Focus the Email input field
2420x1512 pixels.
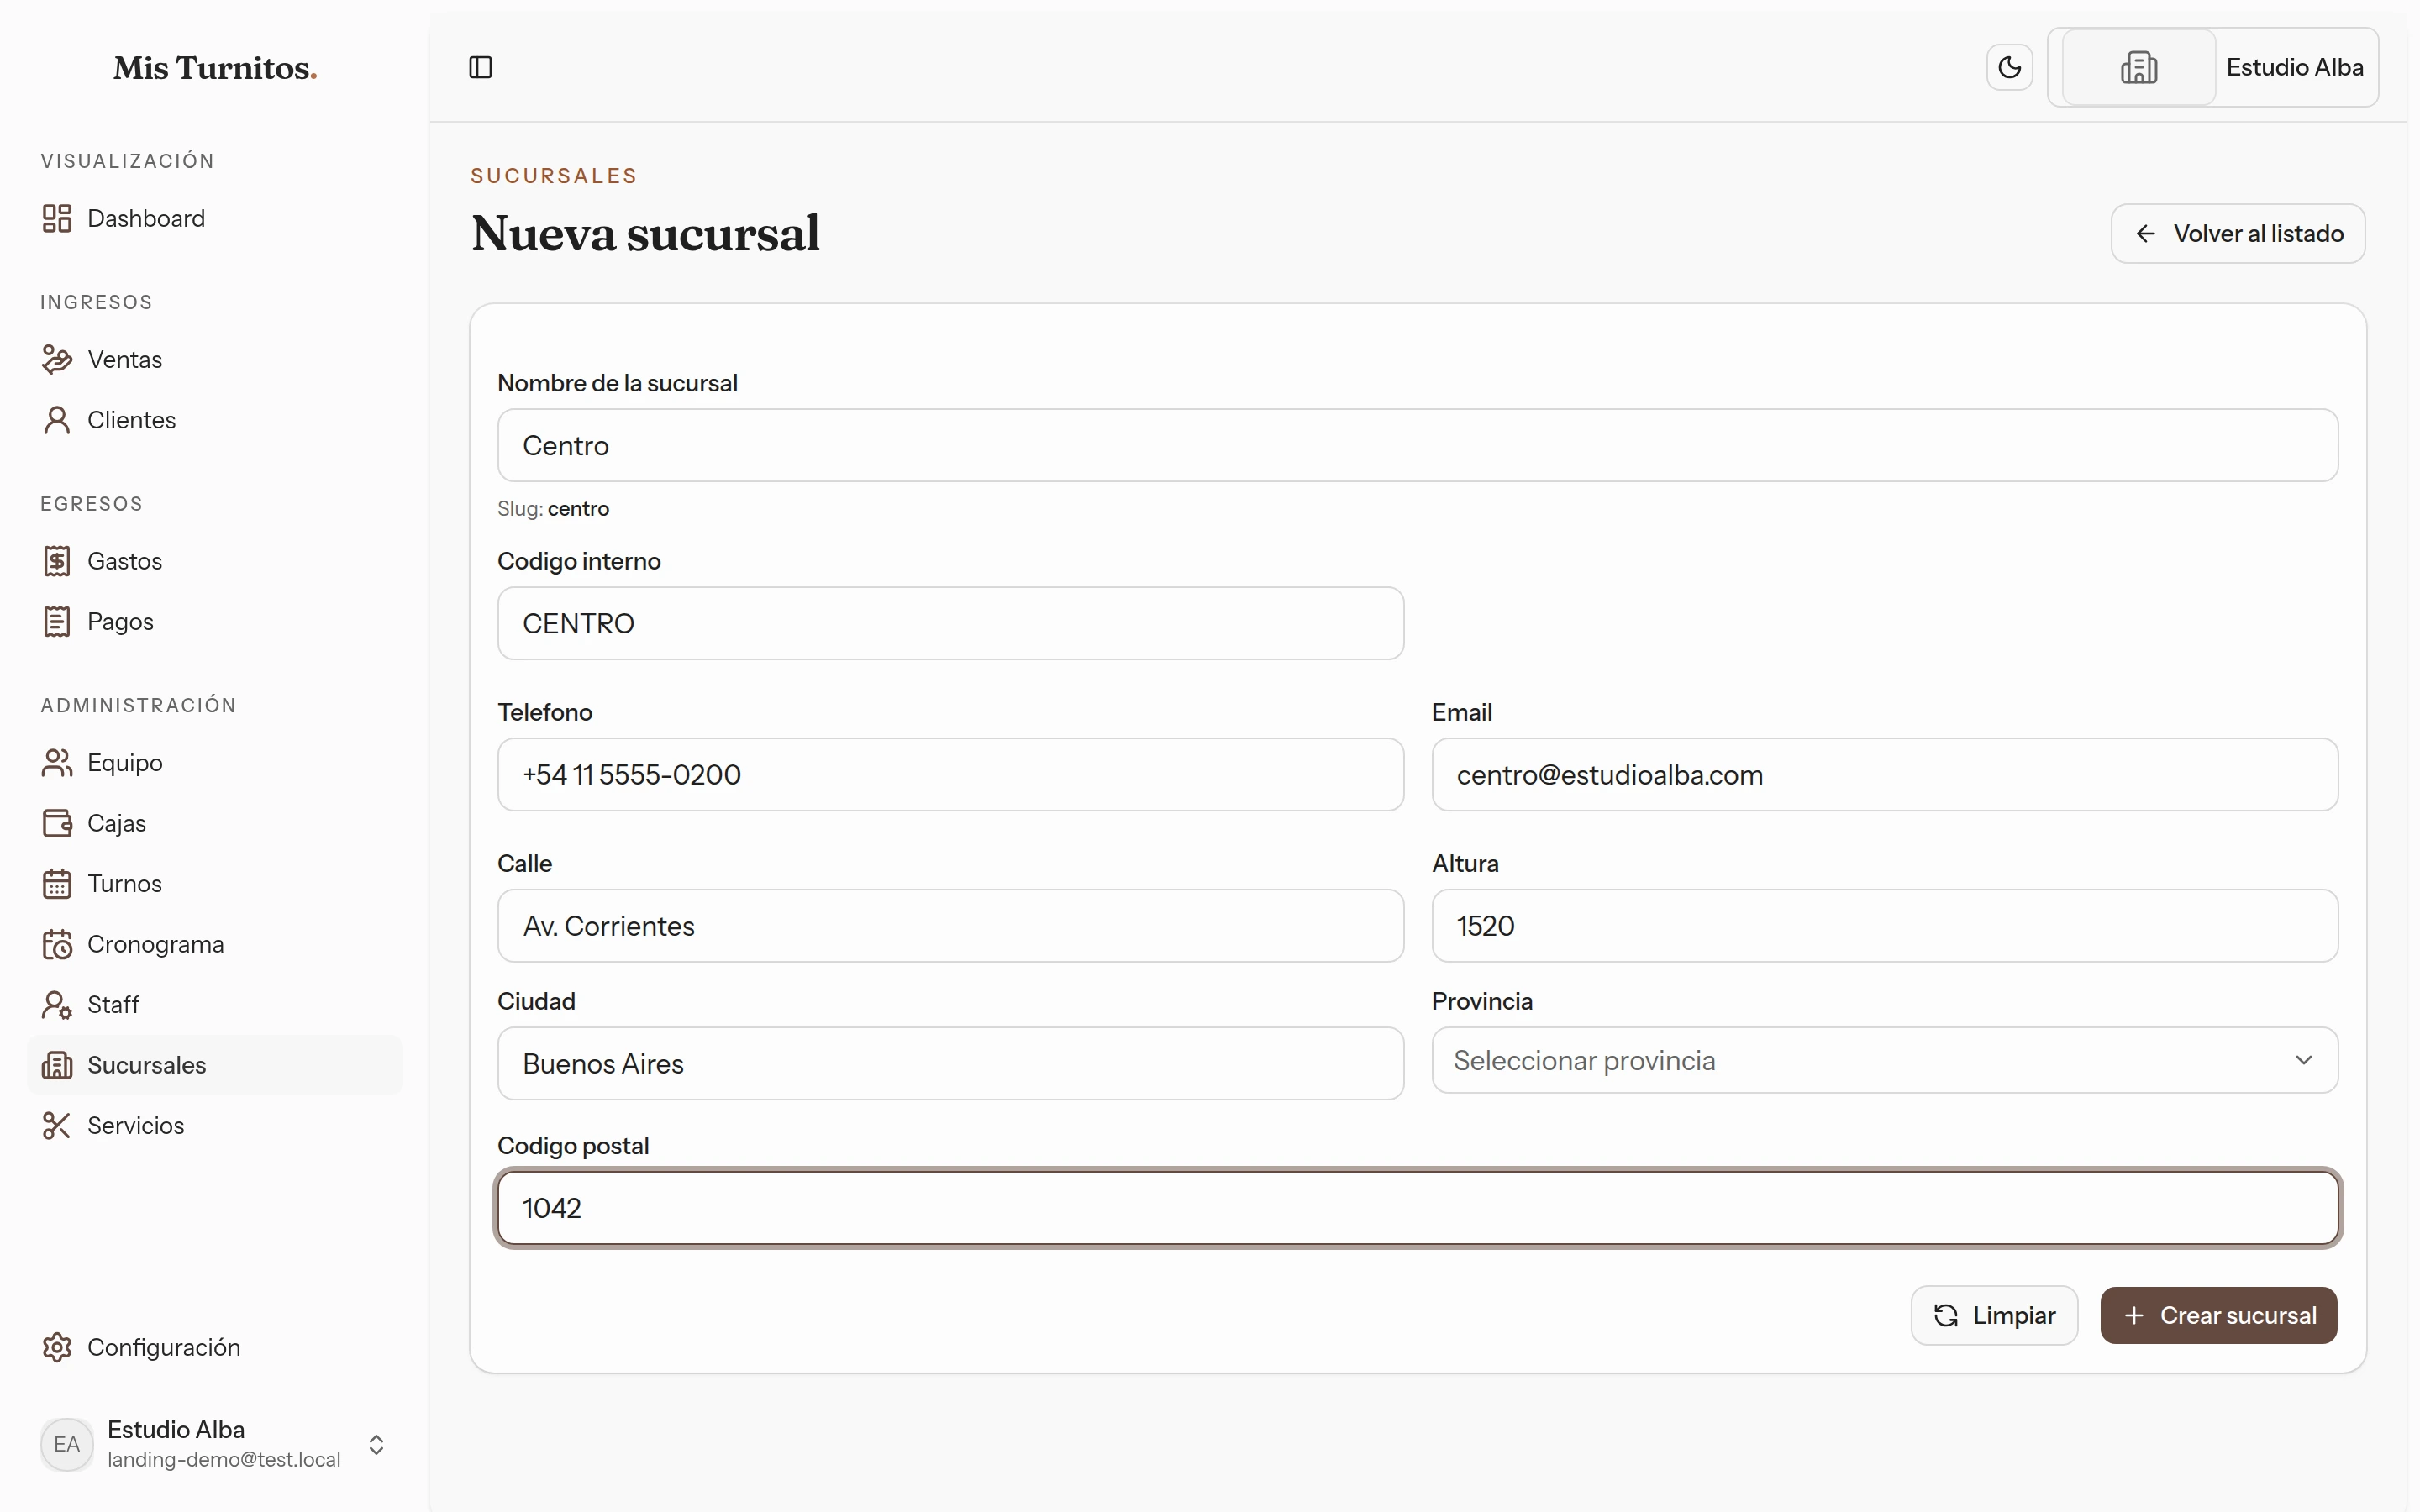1884,774
